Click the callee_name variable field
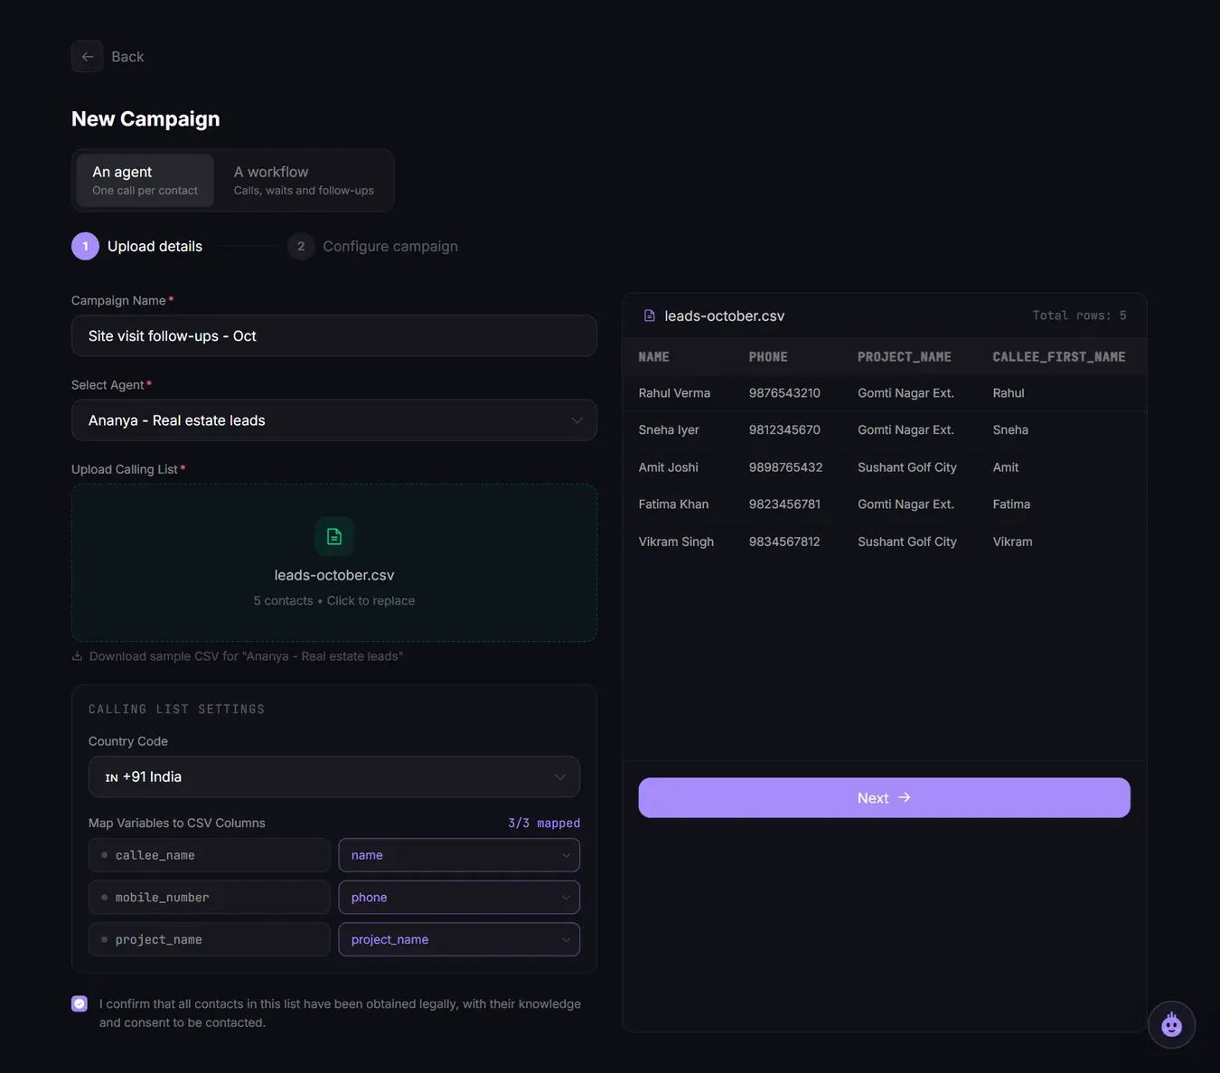 (x=209, y=855)
